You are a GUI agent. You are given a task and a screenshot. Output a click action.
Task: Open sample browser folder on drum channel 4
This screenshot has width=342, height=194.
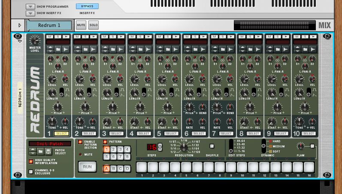[x=140, y=50]
